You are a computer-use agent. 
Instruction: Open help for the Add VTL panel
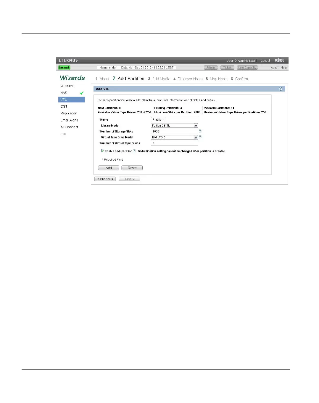281,89
